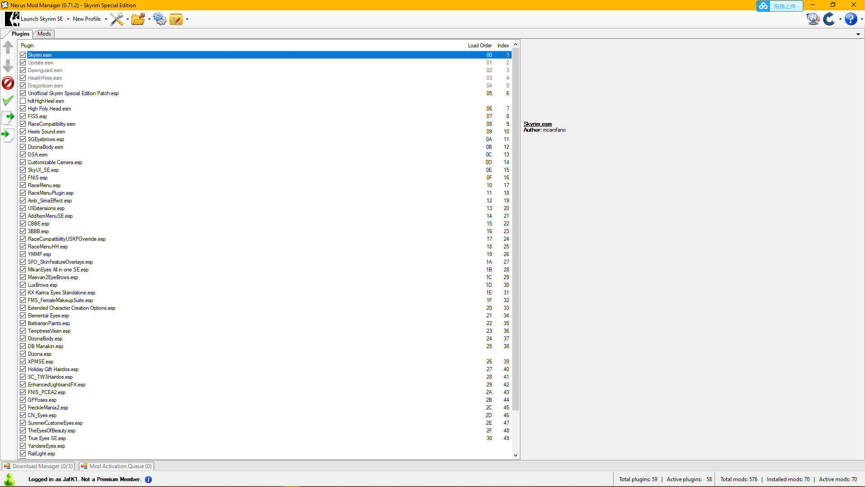Expand the open folder dropdown arrow
Image resolution: width=865 pixels, height=487 pixels.
tap(149, 19)
